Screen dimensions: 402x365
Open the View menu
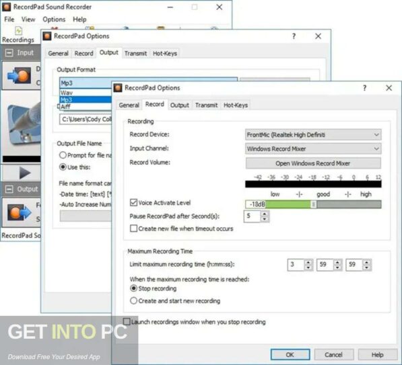click(28, 19)
